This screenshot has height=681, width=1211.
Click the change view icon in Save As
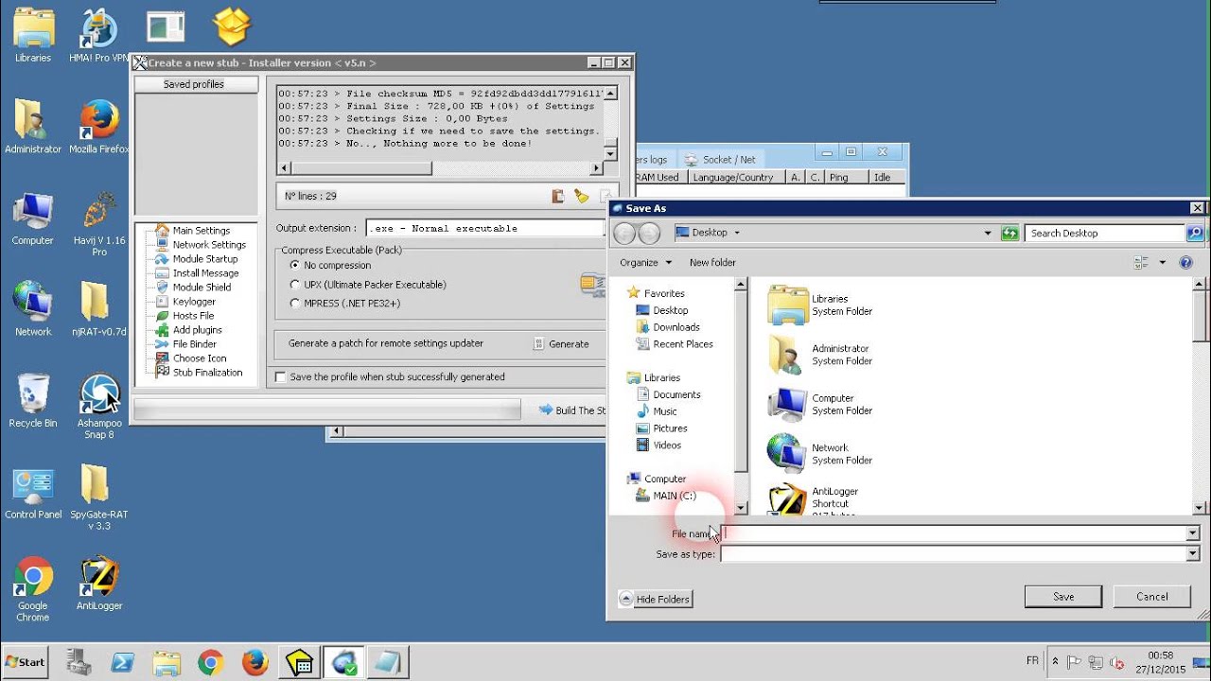[x=1141, y=263]
